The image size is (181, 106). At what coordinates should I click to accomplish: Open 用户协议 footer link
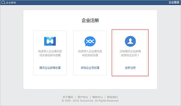[83, 97]
